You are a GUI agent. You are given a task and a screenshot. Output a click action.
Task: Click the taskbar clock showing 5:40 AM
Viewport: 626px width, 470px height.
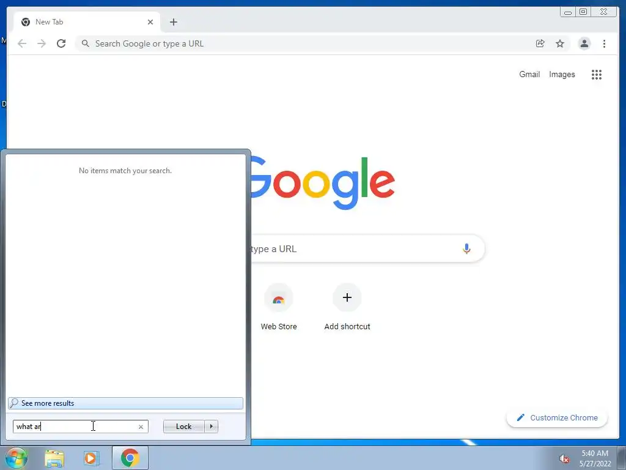pyautogui.click(x=595, y=458)
